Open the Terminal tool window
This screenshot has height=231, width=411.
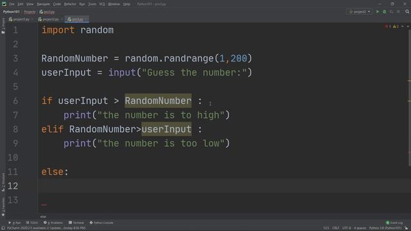click(76, 223)
